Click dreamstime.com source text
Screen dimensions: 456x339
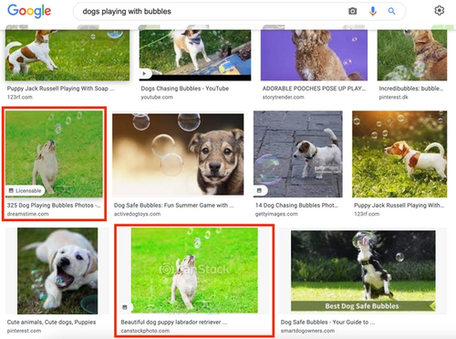(x=28, y=214)
